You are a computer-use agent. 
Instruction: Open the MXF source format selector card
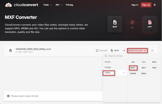coord(115,24)
